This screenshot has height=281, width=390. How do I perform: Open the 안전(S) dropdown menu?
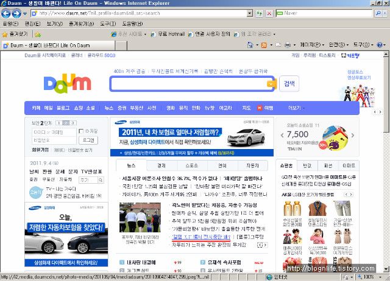coord(338,45)
